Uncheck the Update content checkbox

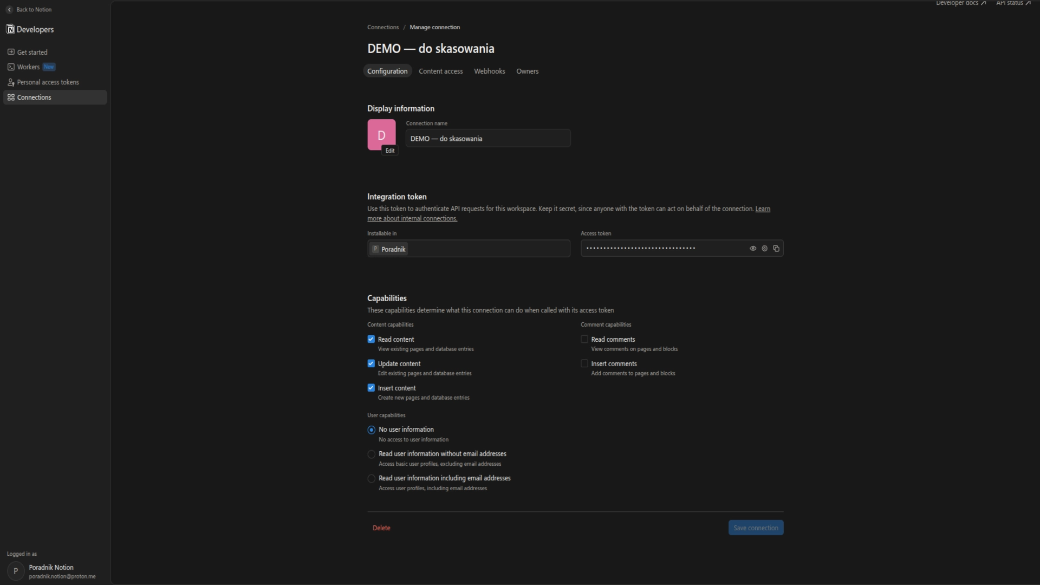point(371,363)
